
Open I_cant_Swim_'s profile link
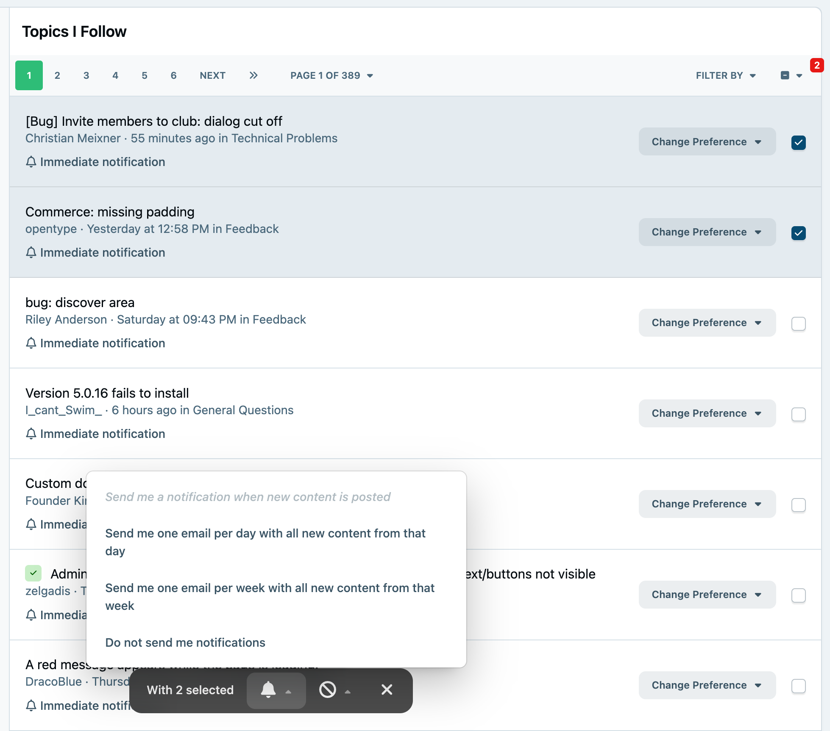tap(64, 410)
